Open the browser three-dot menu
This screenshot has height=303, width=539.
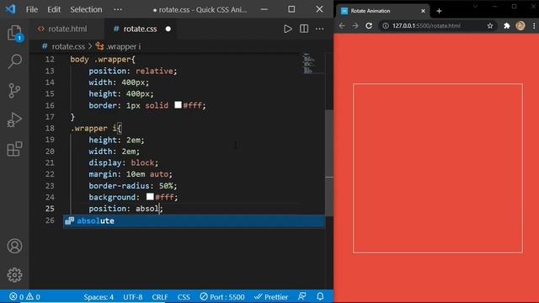534,26
